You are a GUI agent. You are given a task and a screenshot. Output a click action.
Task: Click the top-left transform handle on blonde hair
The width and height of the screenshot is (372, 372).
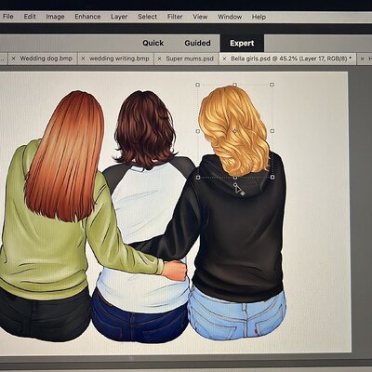[x=197, y=85]
